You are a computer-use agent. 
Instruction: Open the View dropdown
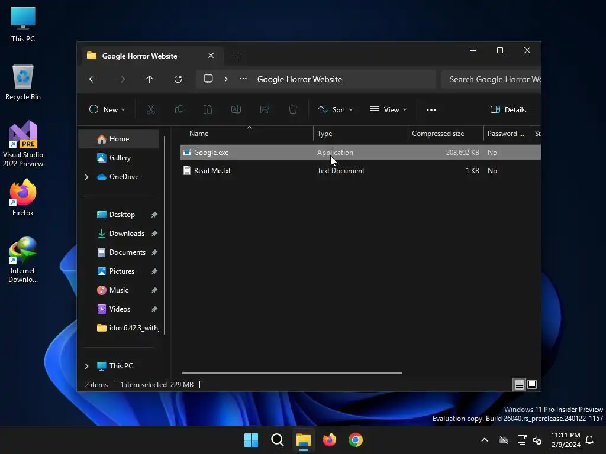click(388, 109)
